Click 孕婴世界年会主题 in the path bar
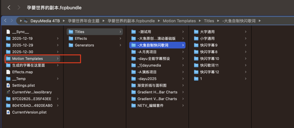Viewport: 294px width, 128px height. (84, 21)
